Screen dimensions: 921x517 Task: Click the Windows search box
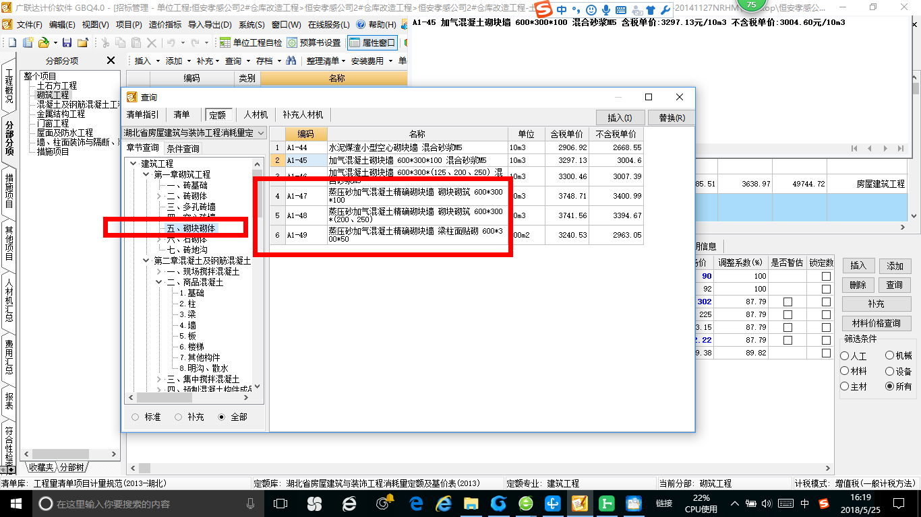[x=148, y=504]
